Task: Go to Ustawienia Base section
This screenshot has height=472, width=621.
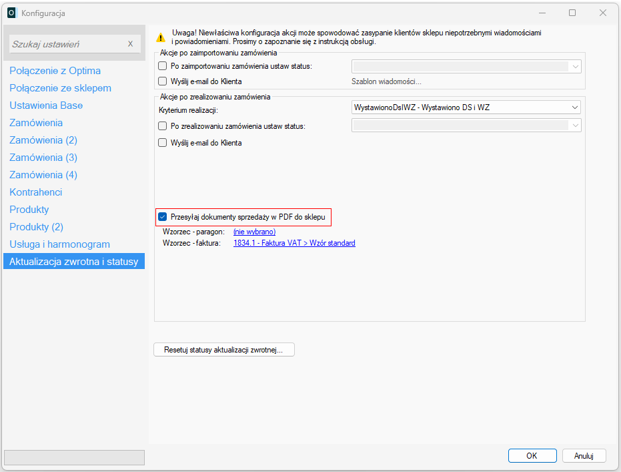Action: (x=46, y=105)
